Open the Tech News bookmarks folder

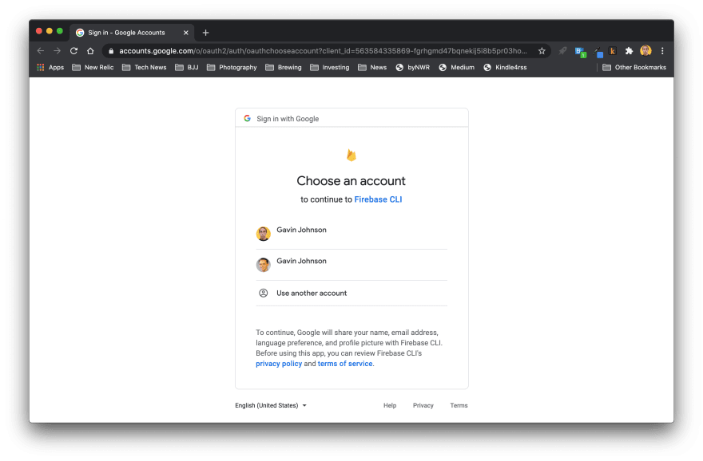(x=145, y=68)
